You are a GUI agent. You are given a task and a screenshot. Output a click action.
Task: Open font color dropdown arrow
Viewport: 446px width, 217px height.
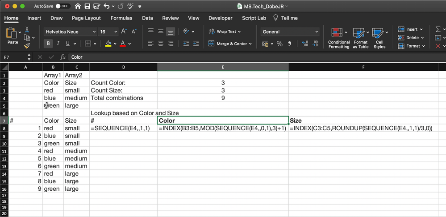coord(130,44)
